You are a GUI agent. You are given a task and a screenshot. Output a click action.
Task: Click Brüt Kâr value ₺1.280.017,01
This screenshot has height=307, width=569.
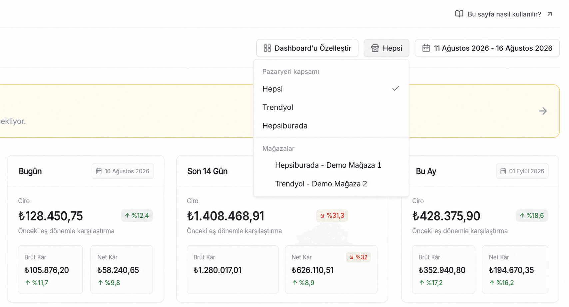coord(218,270)
